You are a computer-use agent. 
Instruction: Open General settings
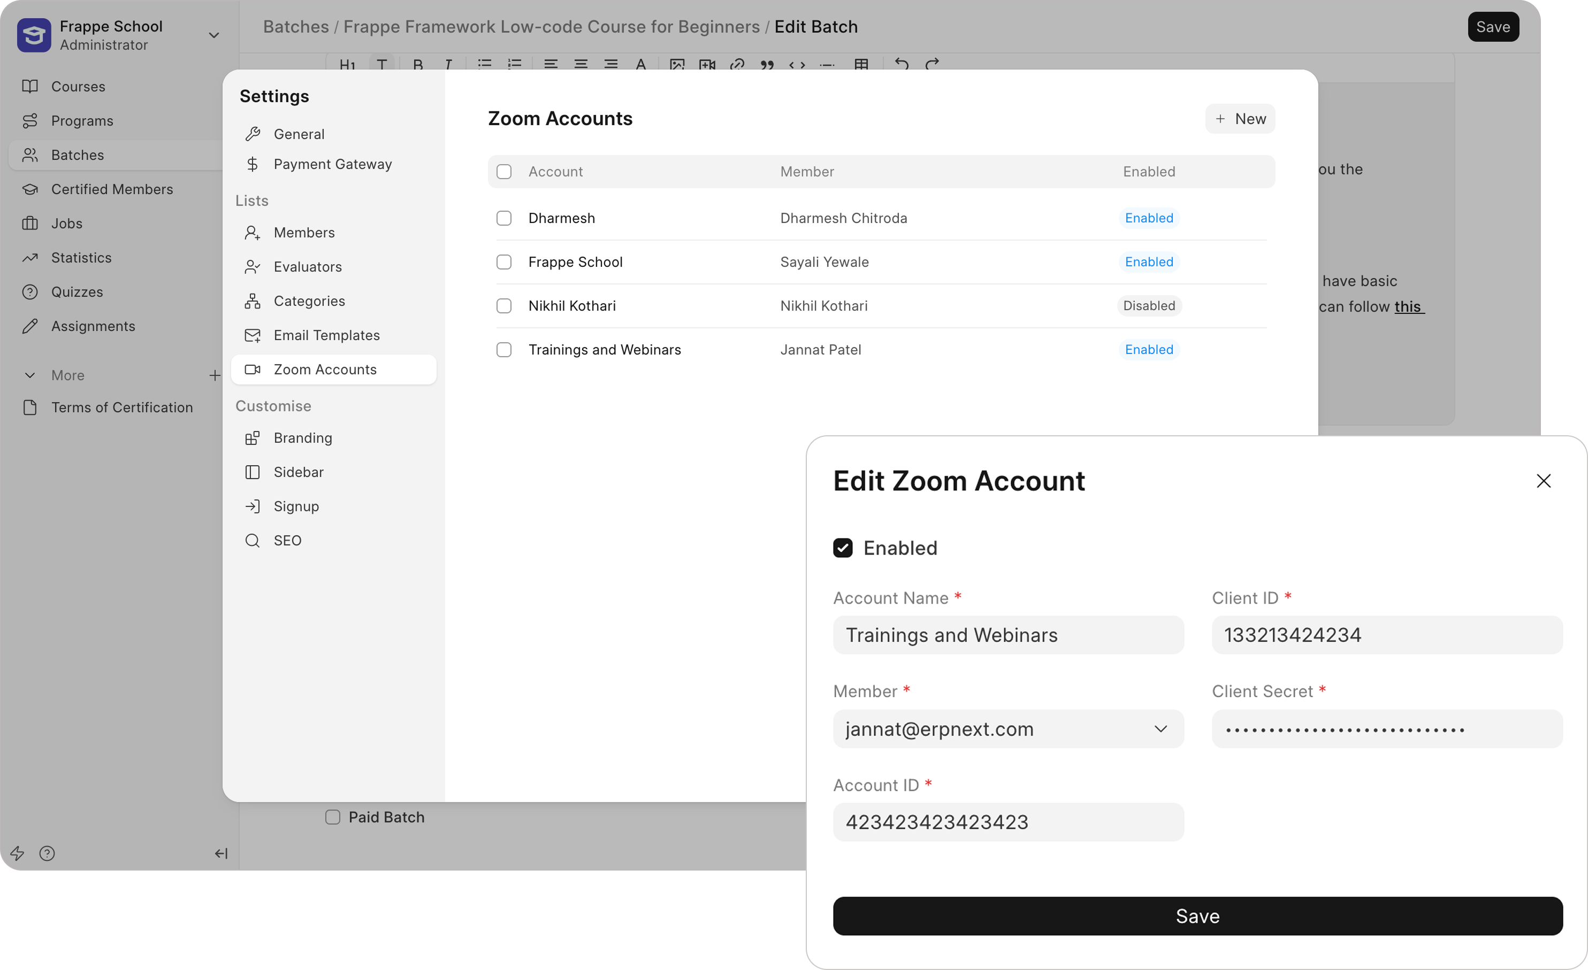coord(333,134)
